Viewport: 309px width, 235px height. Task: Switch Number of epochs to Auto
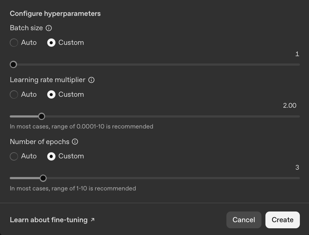pos(14,156)
